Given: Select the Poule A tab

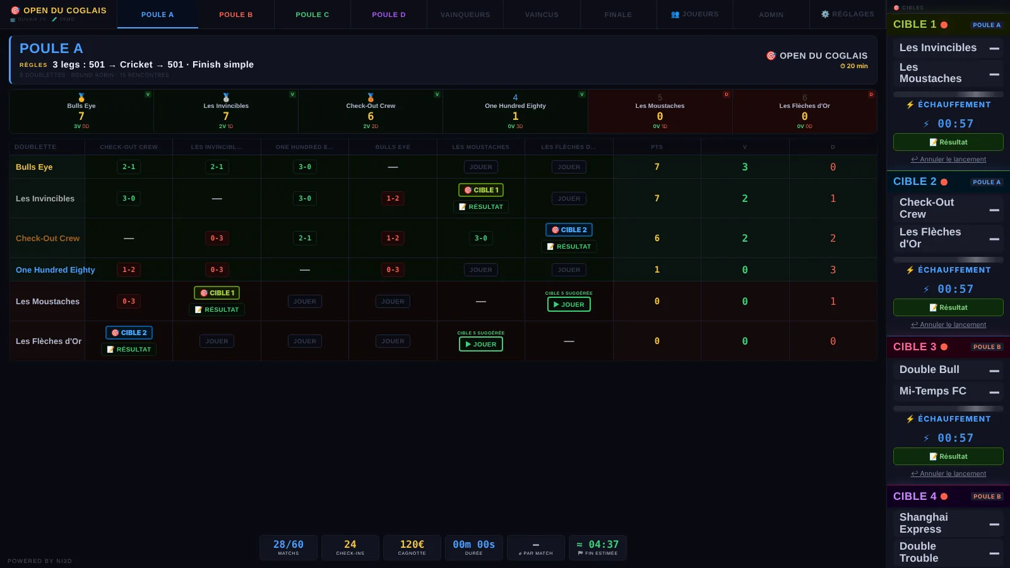Looking at the screenshot, I should point(158,15).
